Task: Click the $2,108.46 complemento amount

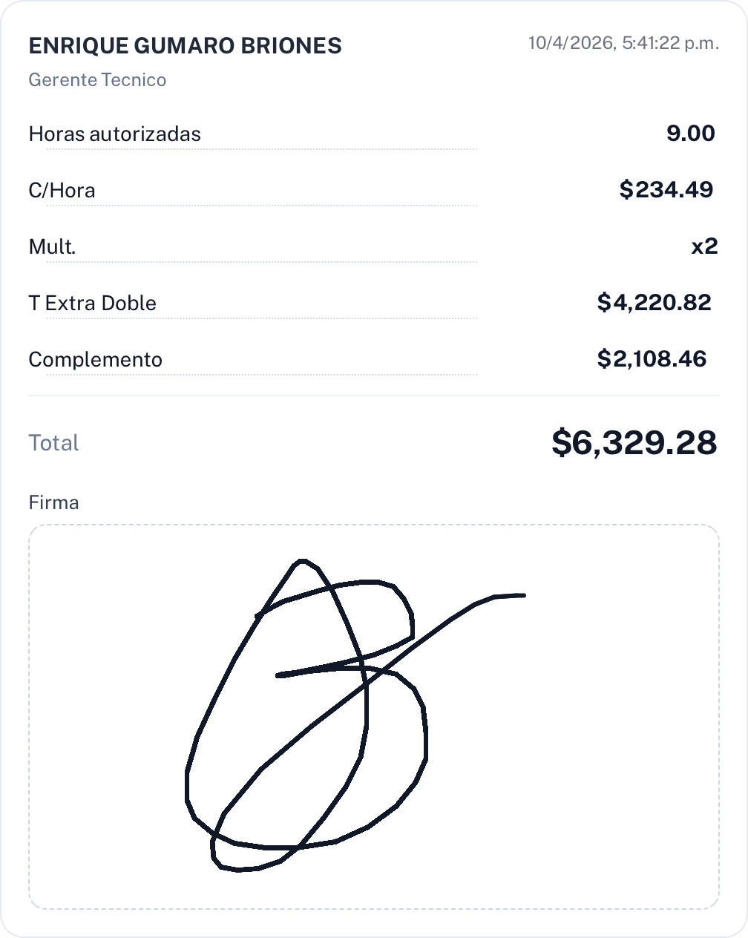Action: (652, 359)
